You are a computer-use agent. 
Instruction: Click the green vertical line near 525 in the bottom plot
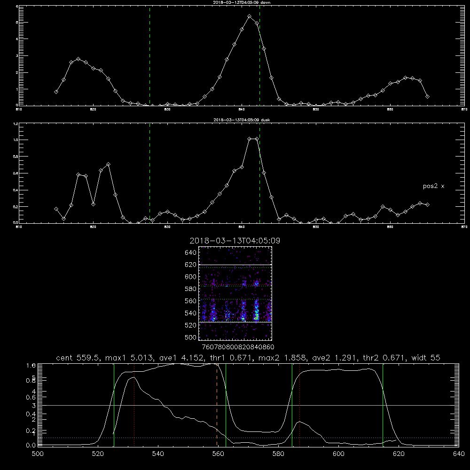pyautogui.click(x=114, y=405)
